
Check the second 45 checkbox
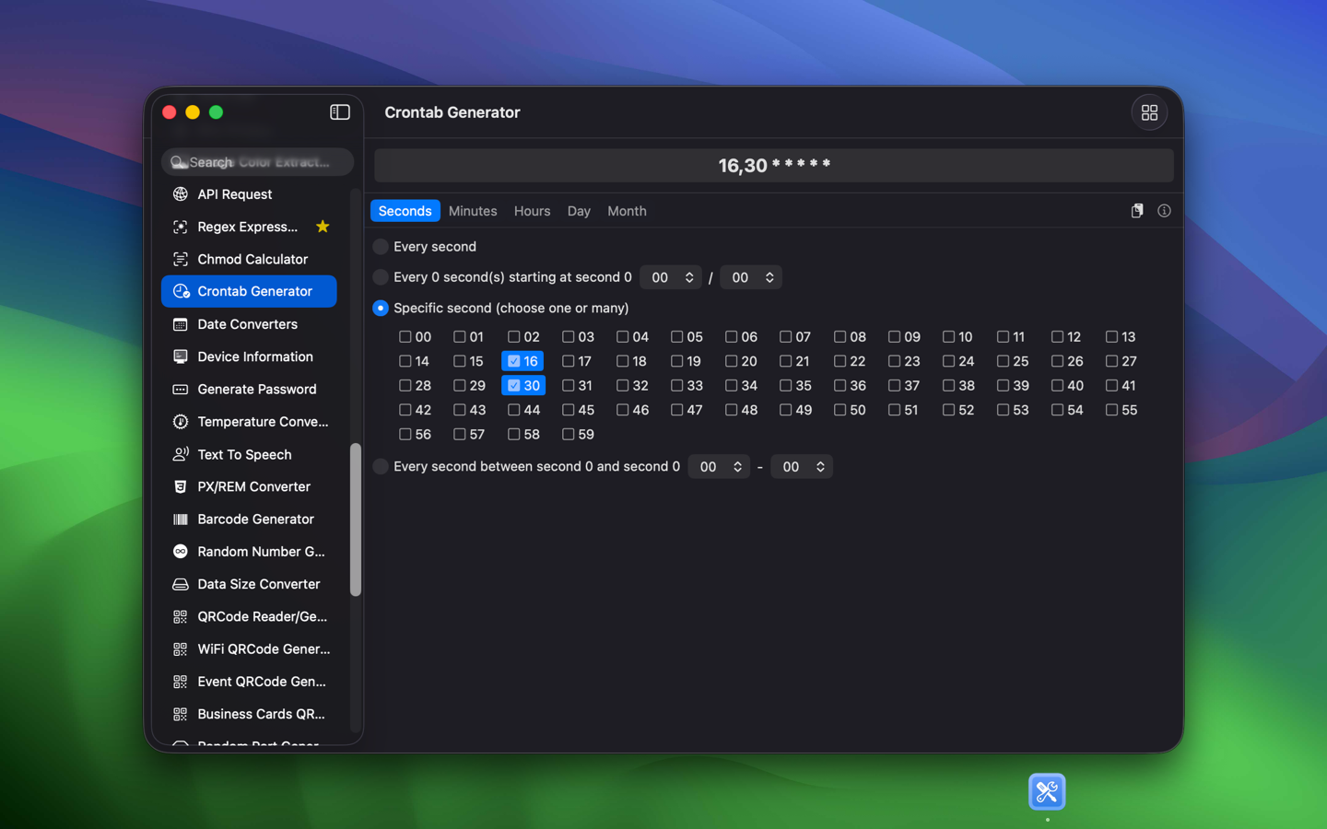tap(569, 410)
